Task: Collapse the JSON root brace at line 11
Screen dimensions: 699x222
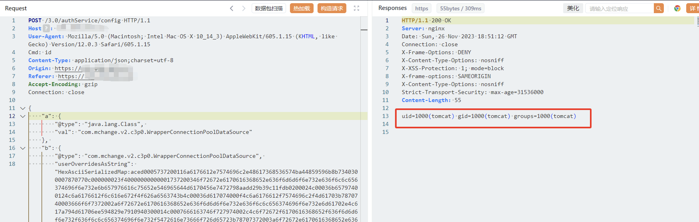Action: tap(23, 108)
